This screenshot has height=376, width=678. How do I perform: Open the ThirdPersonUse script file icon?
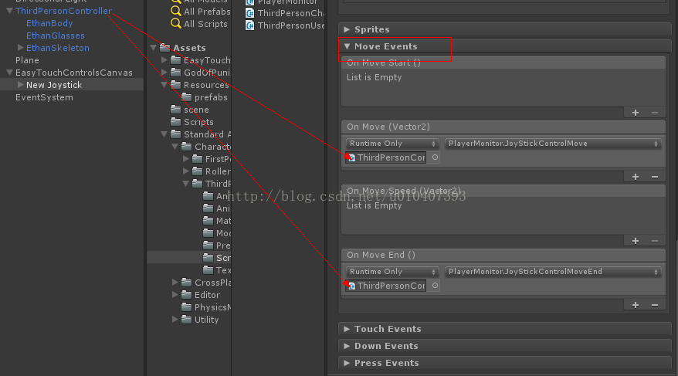[x=249, y=25]
